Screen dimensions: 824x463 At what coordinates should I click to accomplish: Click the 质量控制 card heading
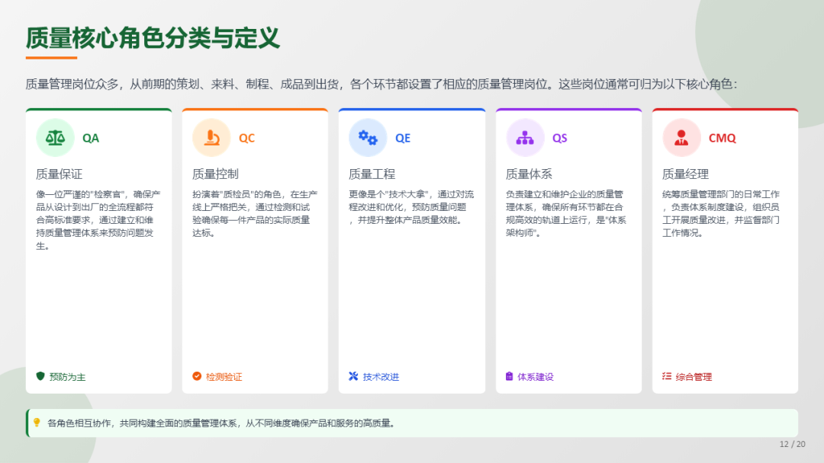click(x=215, y=174)
